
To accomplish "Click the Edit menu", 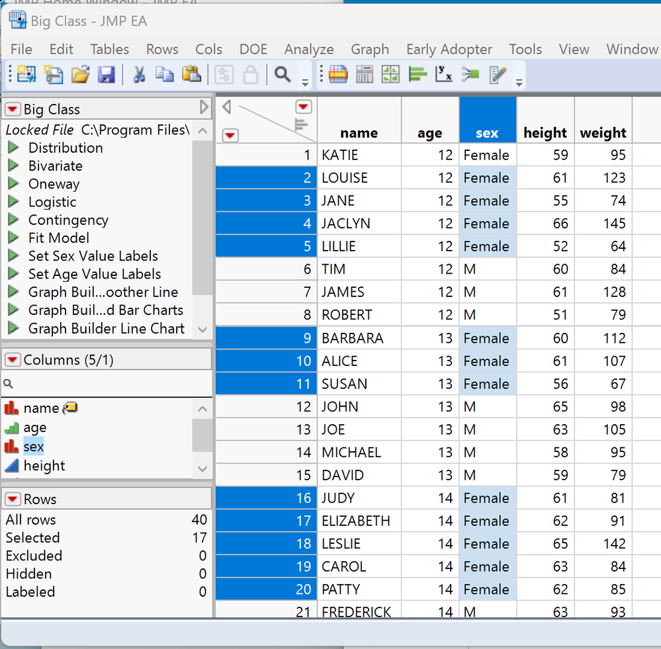I will [61, 50].
